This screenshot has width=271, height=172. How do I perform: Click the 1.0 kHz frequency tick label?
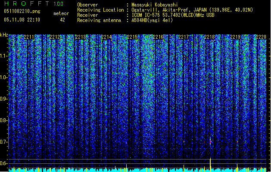point(4,77)
